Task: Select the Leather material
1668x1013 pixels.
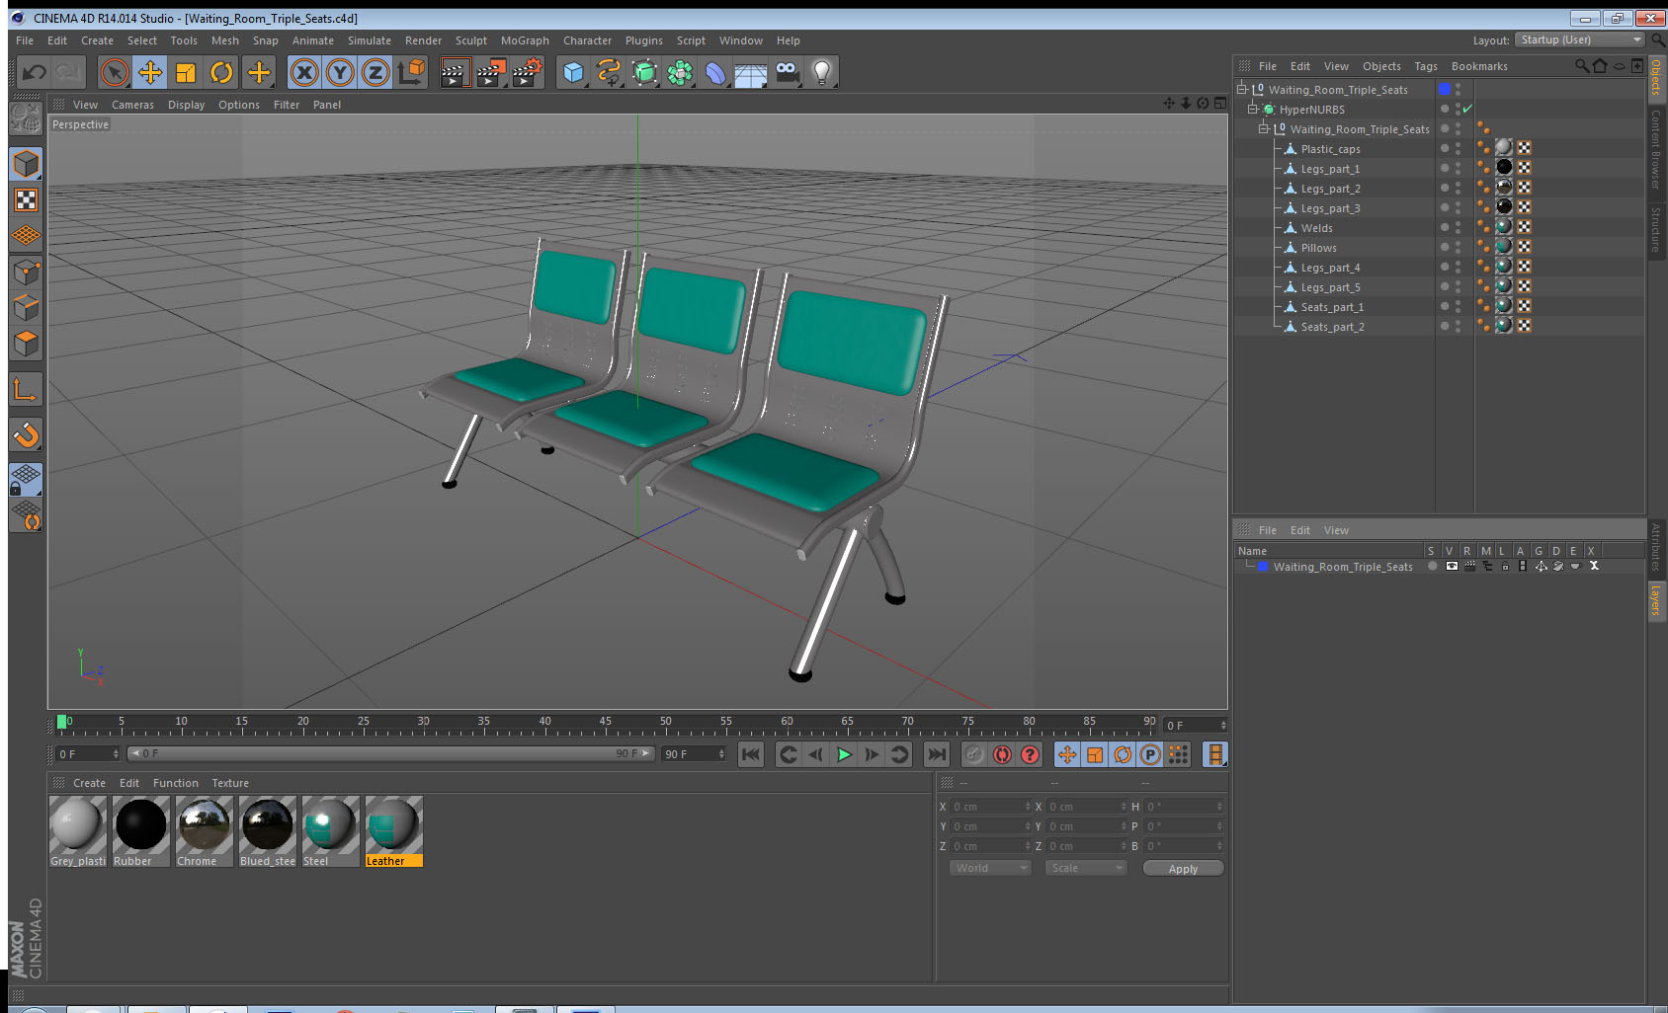Action: (x=393, y=831)
